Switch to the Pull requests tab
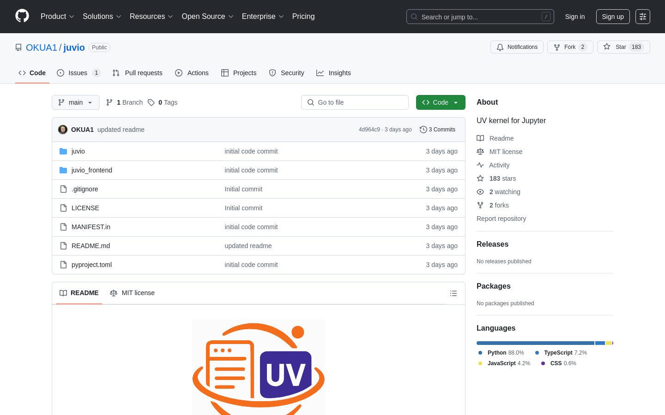Image resolution: width=665 pixels, height=415 pixels. [x=138, y=73]
